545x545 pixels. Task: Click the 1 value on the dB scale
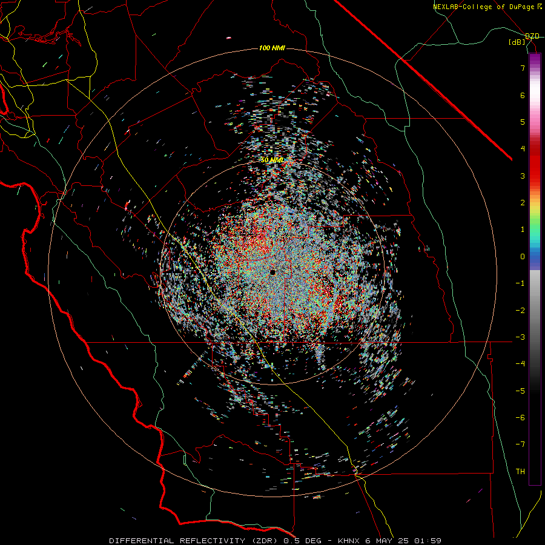click(x=523, y=230)
